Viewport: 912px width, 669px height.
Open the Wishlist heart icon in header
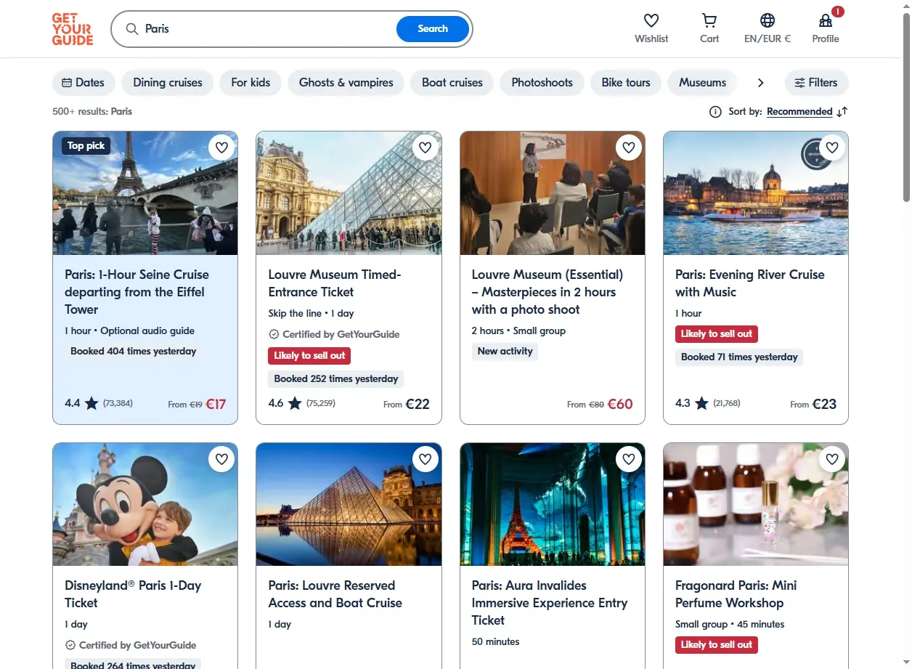click(x=651, y=20)
